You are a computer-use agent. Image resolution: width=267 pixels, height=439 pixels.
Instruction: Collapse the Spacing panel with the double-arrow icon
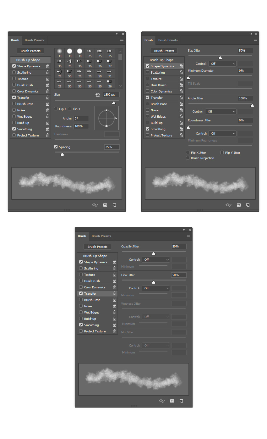click(x=117, y=34)
